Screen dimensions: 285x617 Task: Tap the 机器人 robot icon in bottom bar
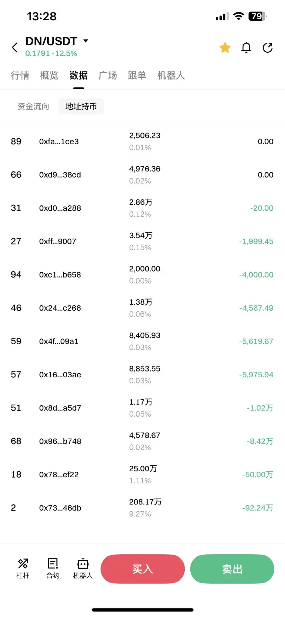[83, 568]
